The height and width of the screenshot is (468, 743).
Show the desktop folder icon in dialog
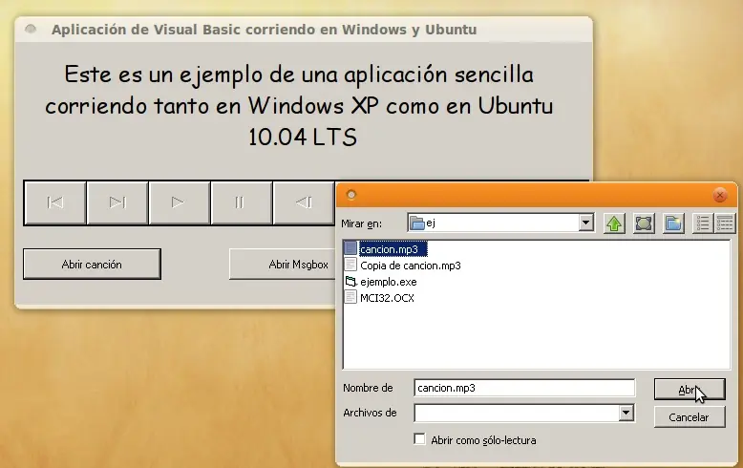coord(644,223)
